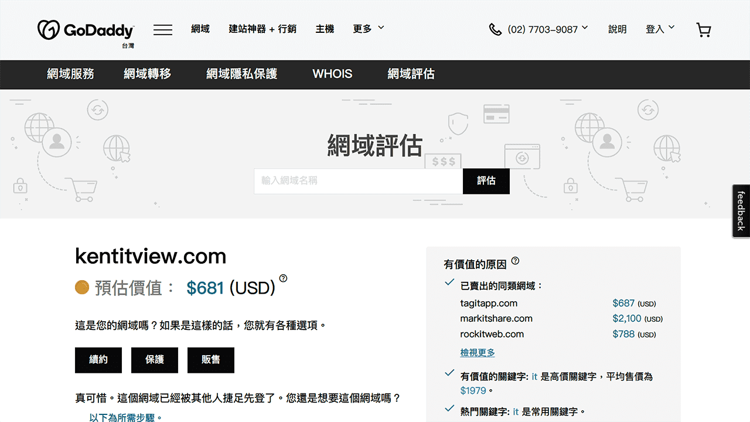Click the phone icon beside the number
Image resolution: width=750 pixels, height=422 pixels.
click(495, 29)
